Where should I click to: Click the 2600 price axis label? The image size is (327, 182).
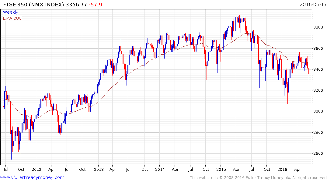(x=318, y=153)
